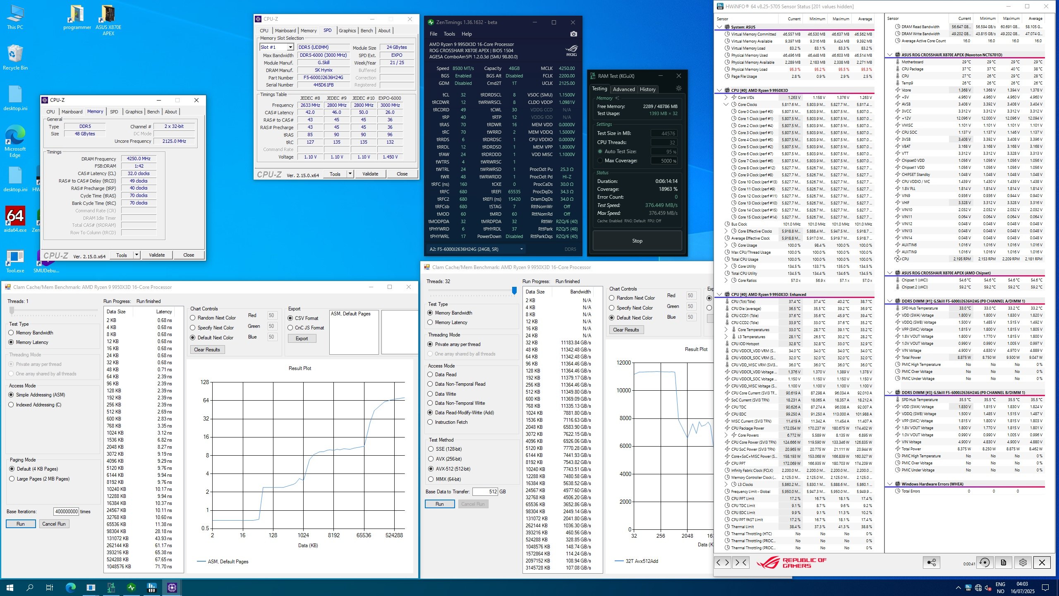
Task: Open taskbar Search
Action: (30, 587)
